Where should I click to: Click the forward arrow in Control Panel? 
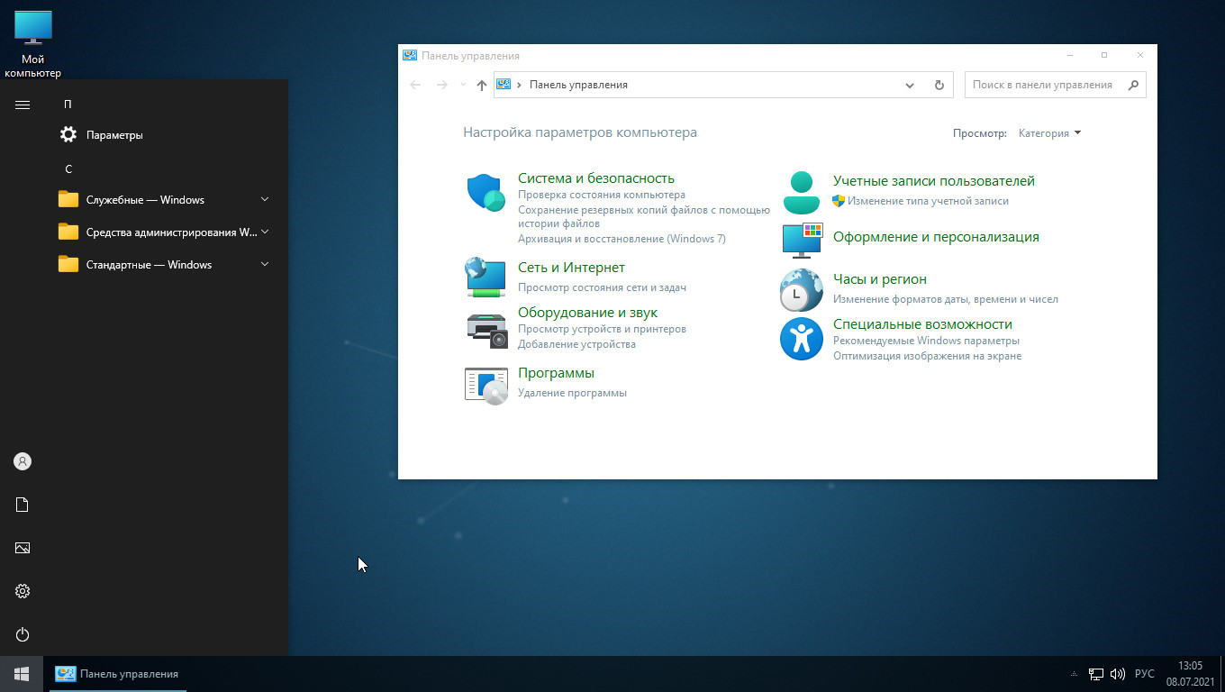tap(441, 85)
